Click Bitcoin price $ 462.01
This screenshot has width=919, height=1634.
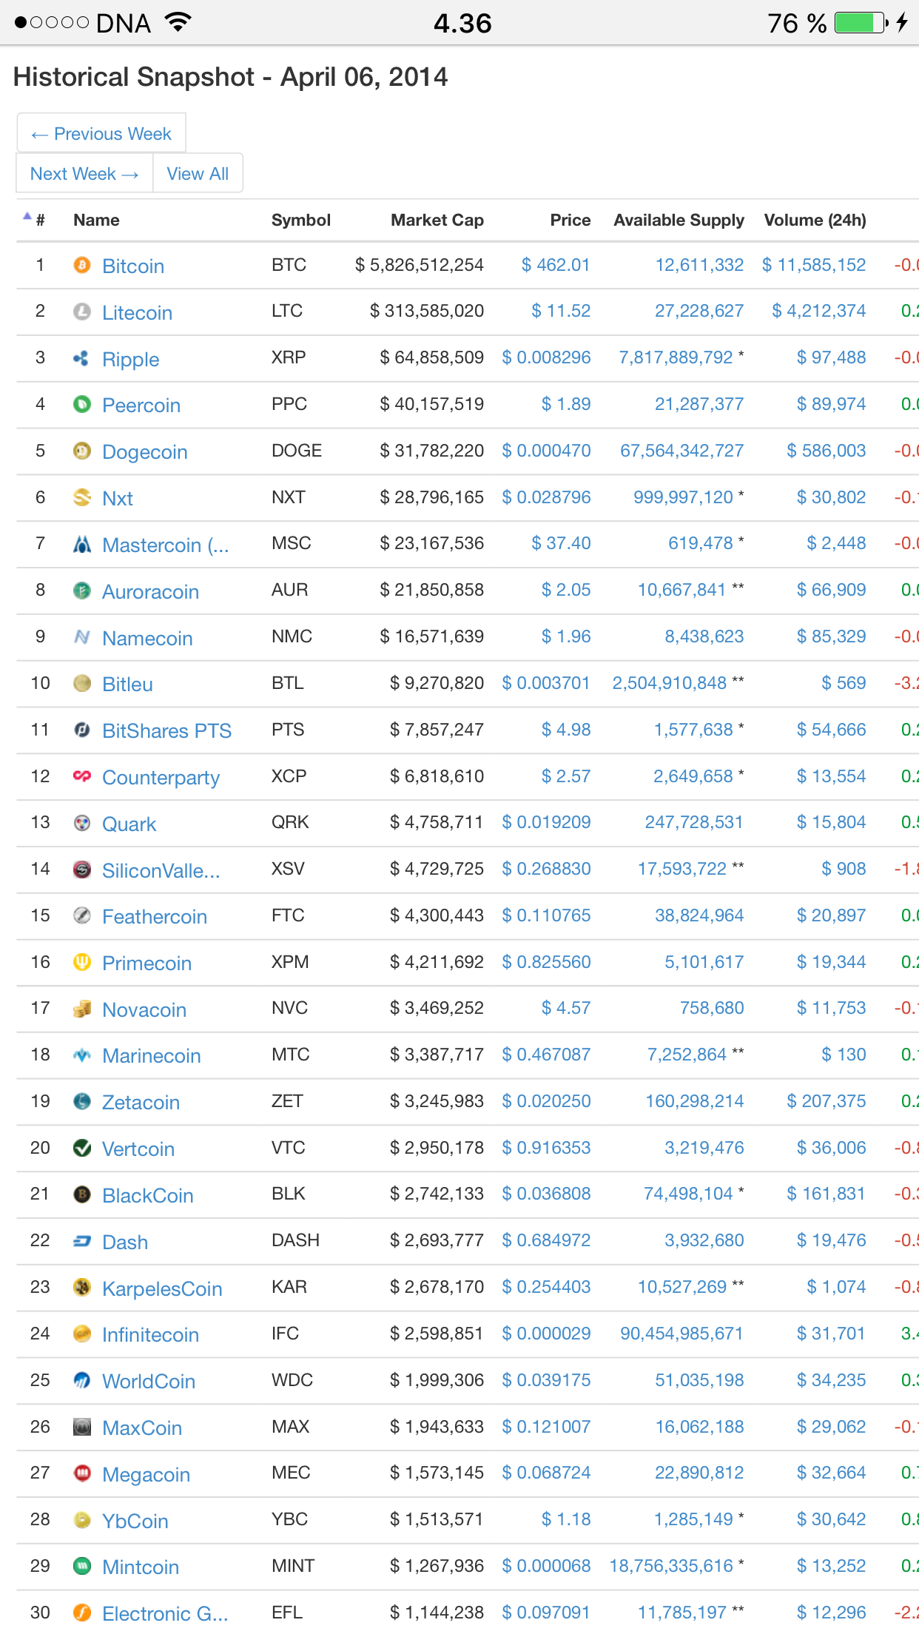click(556, 265)
